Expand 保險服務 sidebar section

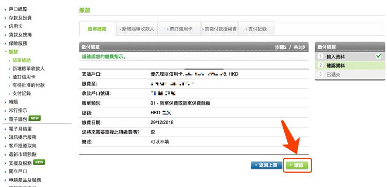(x=18, y=44)
